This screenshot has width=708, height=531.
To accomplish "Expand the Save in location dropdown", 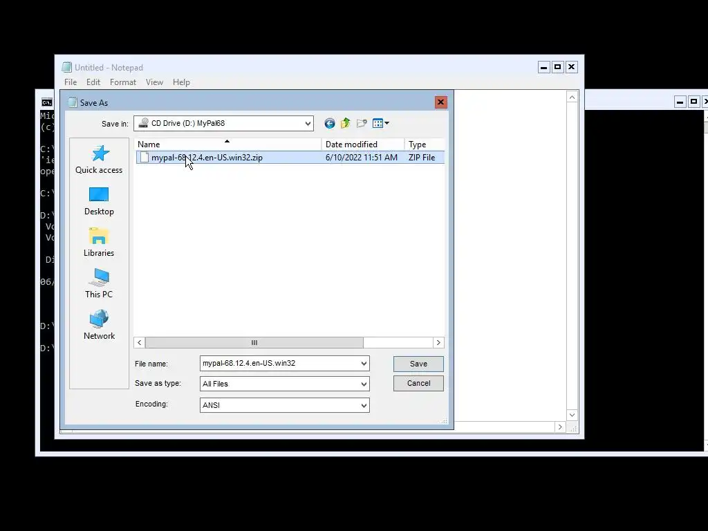I will (x=308, y=123).
